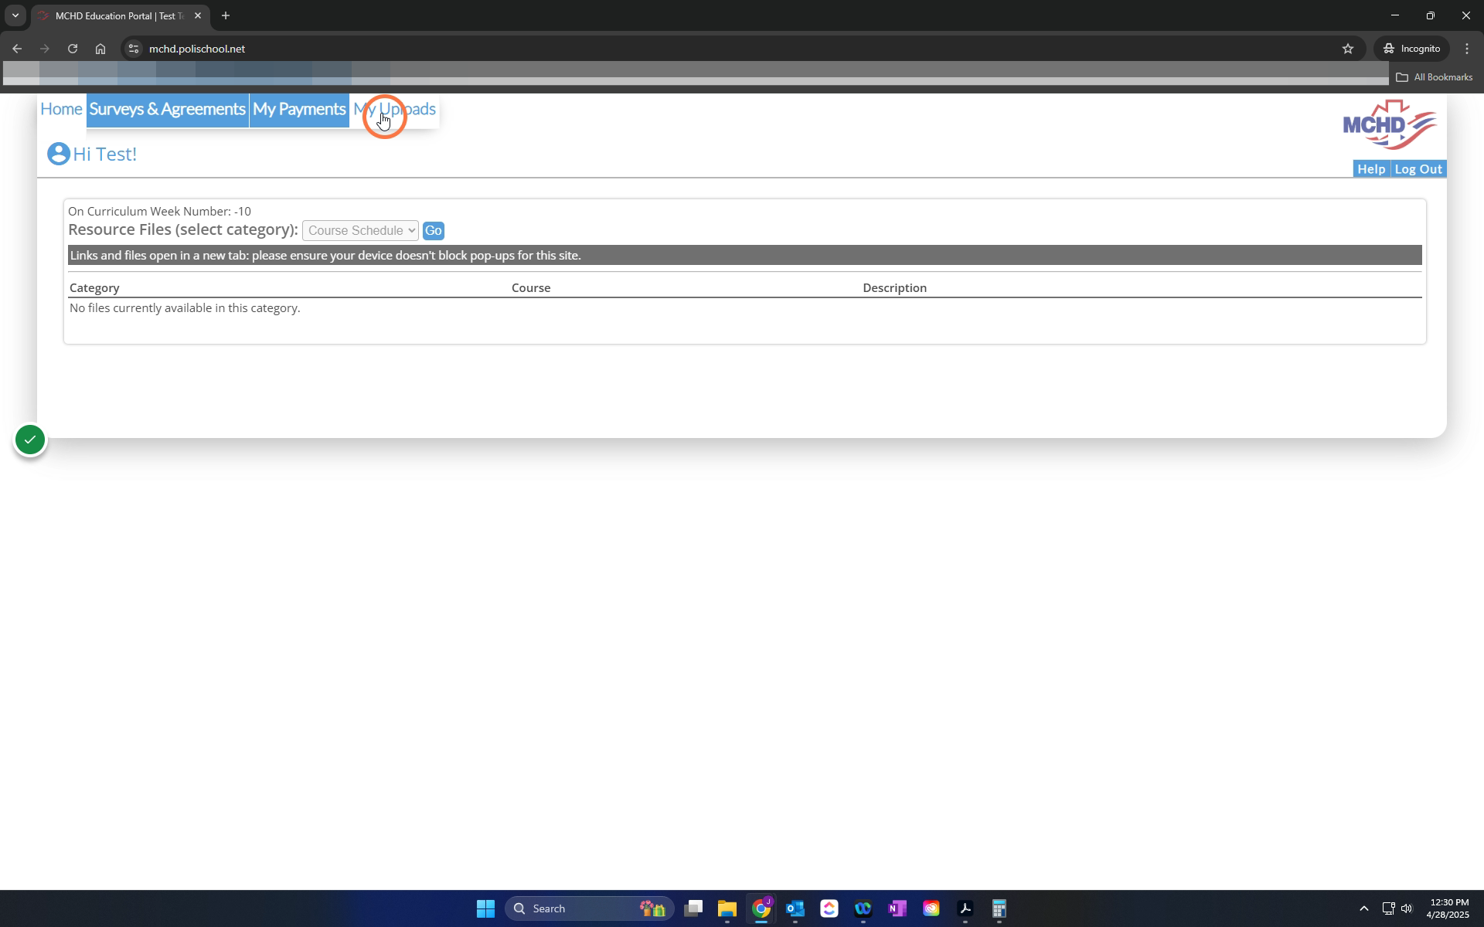
Task: Open Calculator from taskbar
Action: click(999, 908)
